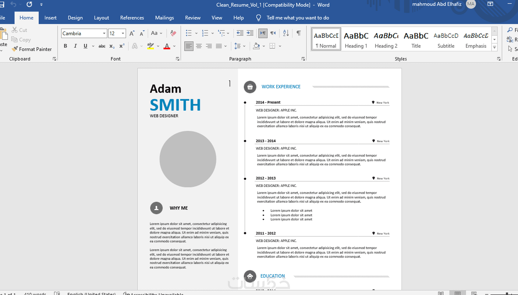Click the Superscript icon
The width and height of the screenshot is (518, 295).
click(x=122, y=46)
